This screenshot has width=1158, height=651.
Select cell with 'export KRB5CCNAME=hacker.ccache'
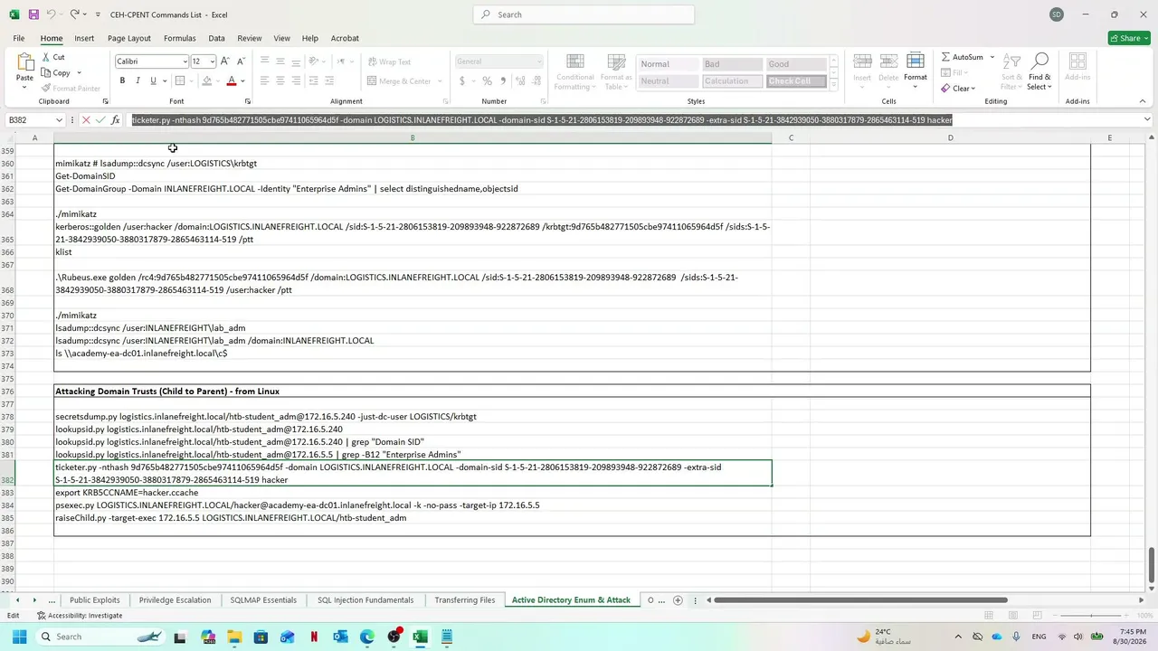click(x=413, y=493)
